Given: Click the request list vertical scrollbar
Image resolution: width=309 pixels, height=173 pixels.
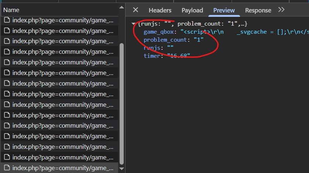Looking at the screenshot, I should click(122, 102).
